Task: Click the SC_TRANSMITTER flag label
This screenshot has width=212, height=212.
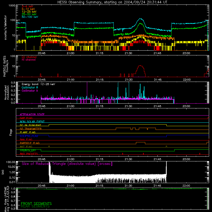Action: 30,129
